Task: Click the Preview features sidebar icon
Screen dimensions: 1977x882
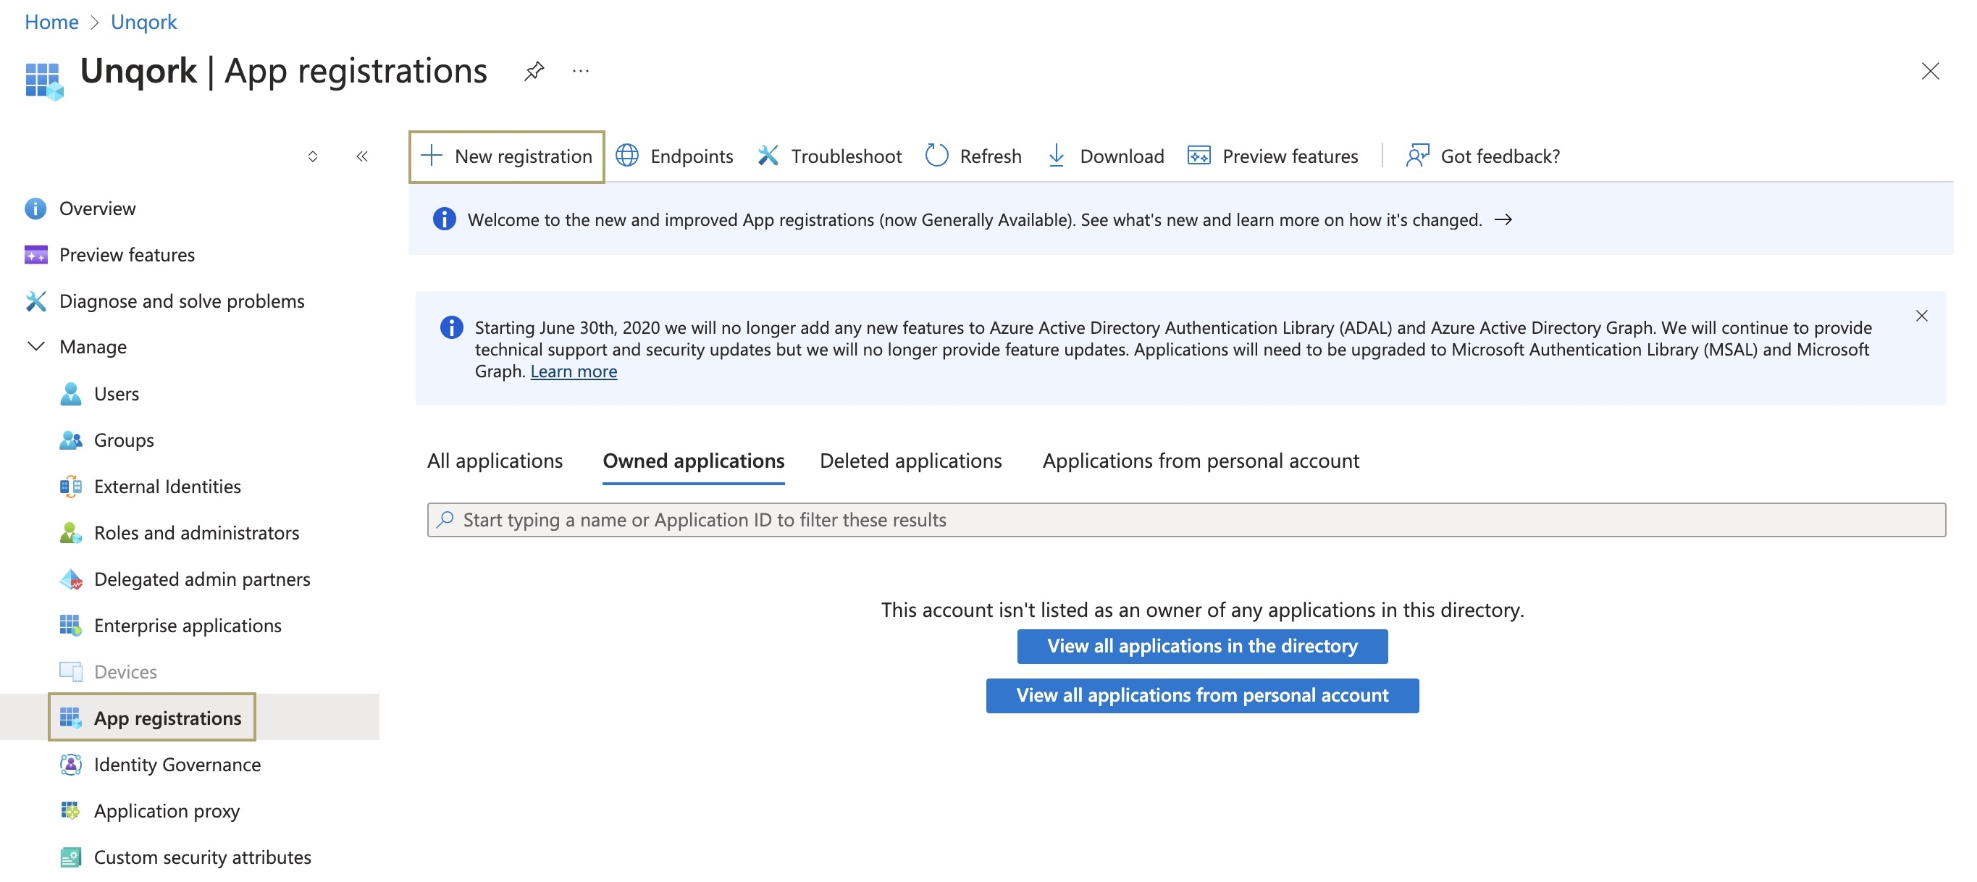Action: coord(35,255)
